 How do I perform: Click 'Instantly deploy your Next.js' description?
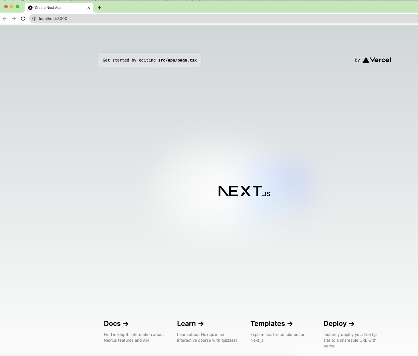[350, 335]
